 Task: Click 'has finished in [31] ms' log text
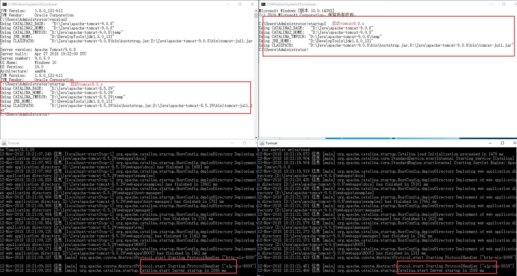[401, 253]
